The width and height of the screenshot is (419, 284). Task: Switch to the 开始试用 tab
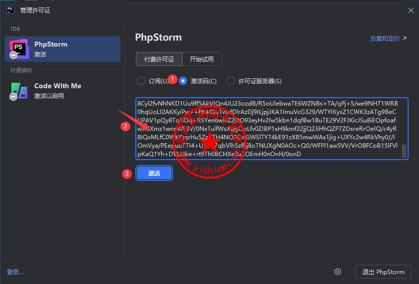coord(202,59)
